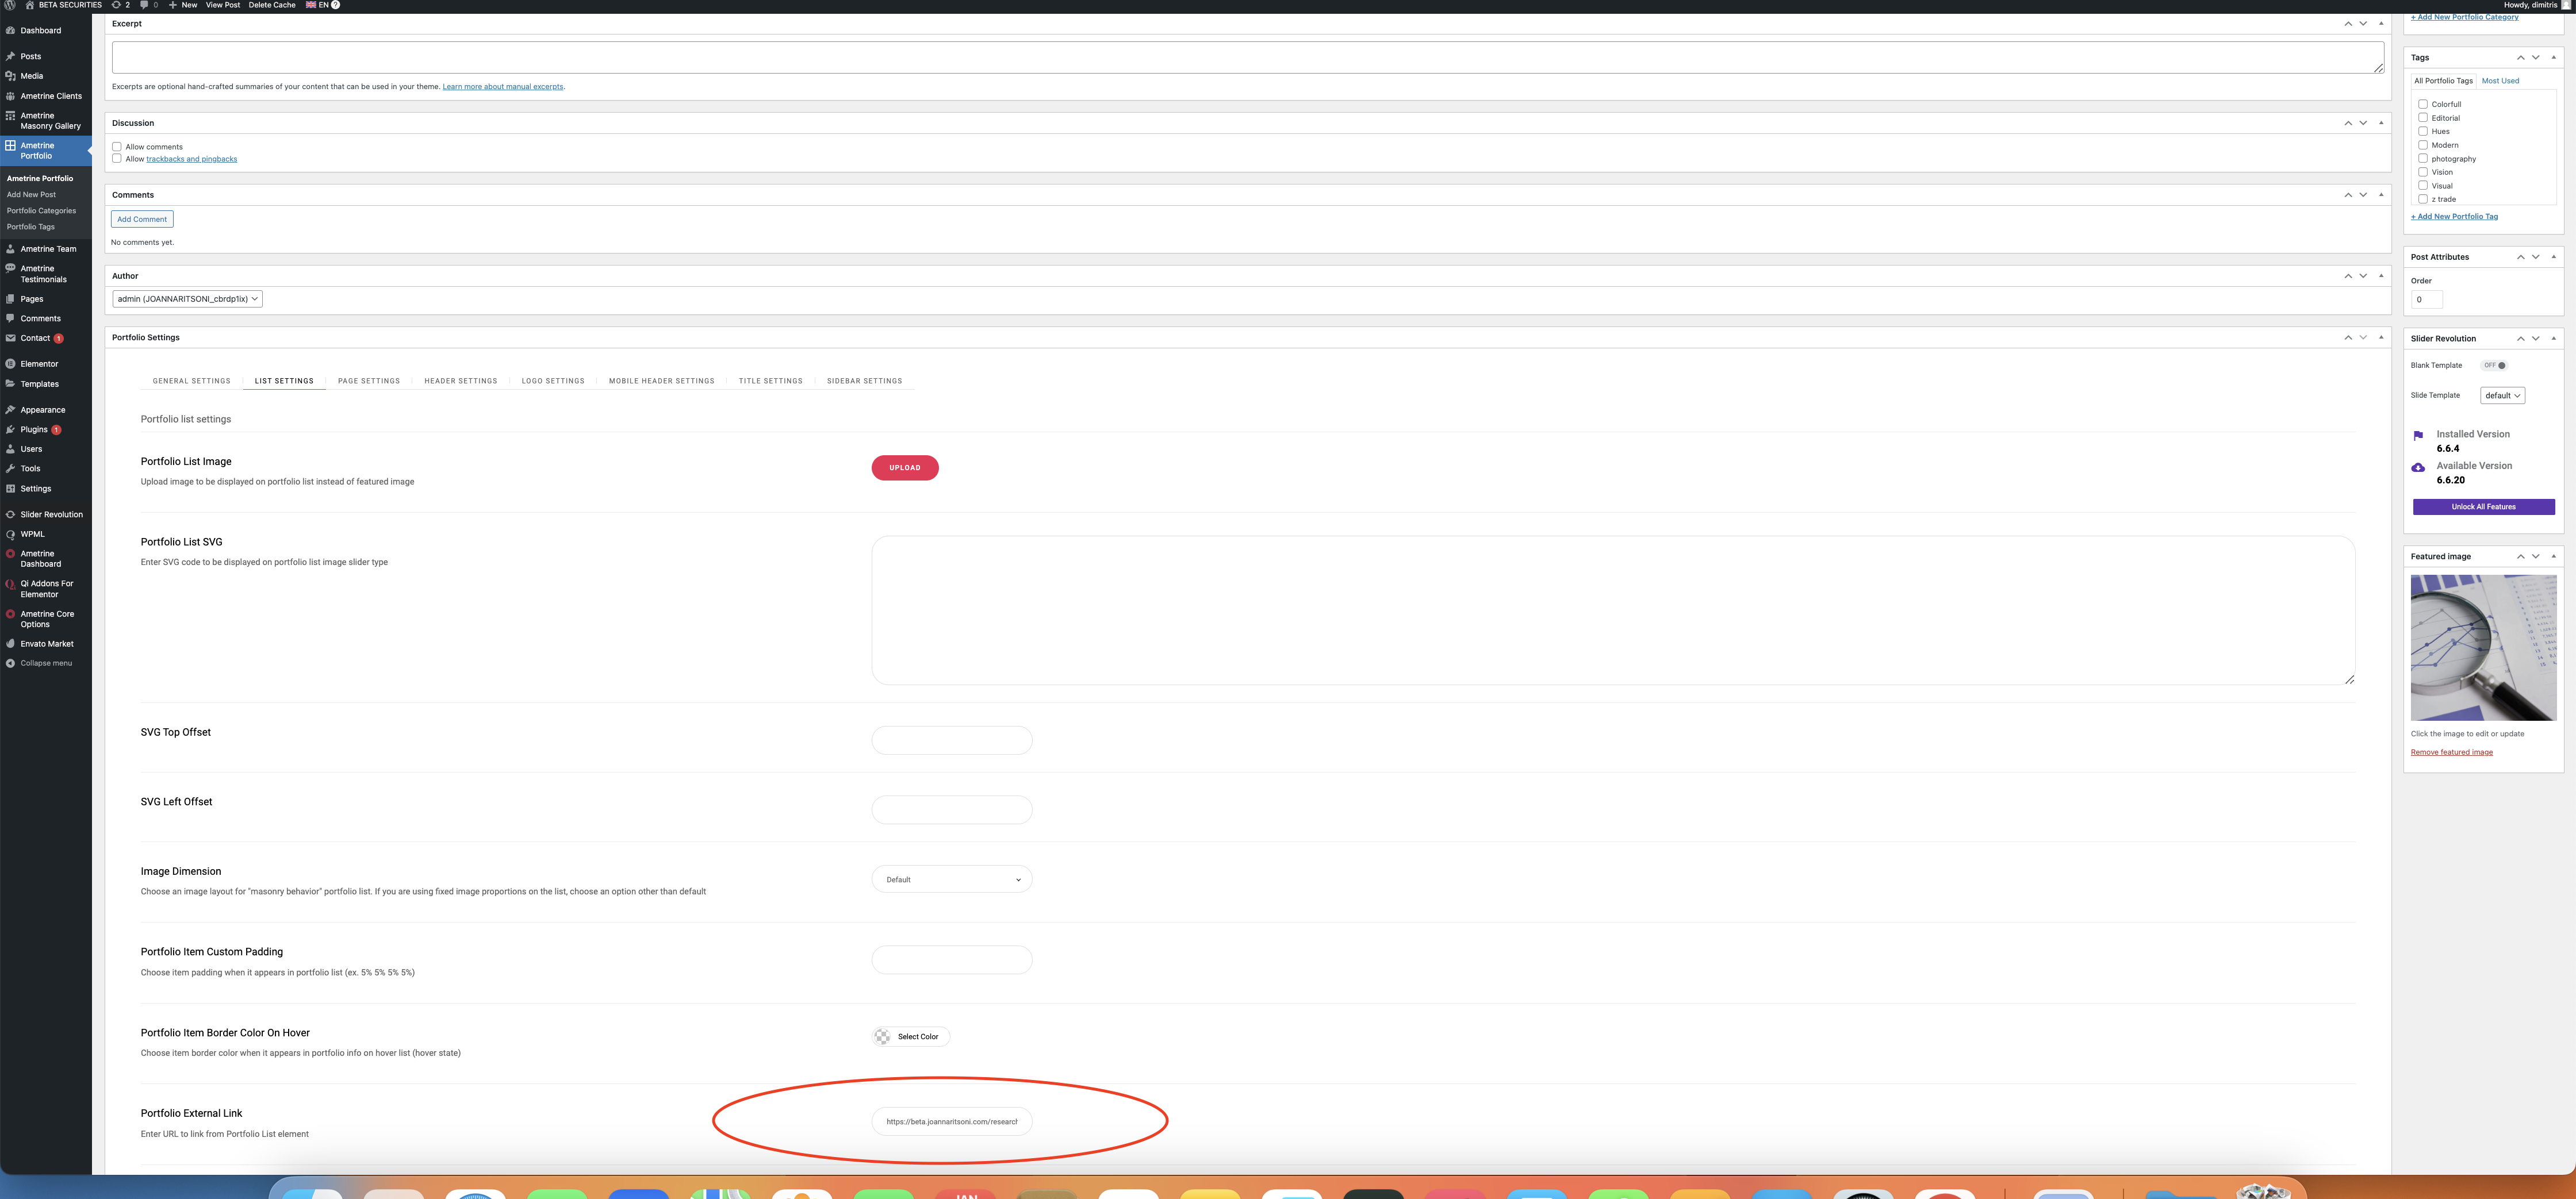Click the Portfolio External Link field
Viewport: 2576px width, 1199px height.
(x=951, y=1122)
